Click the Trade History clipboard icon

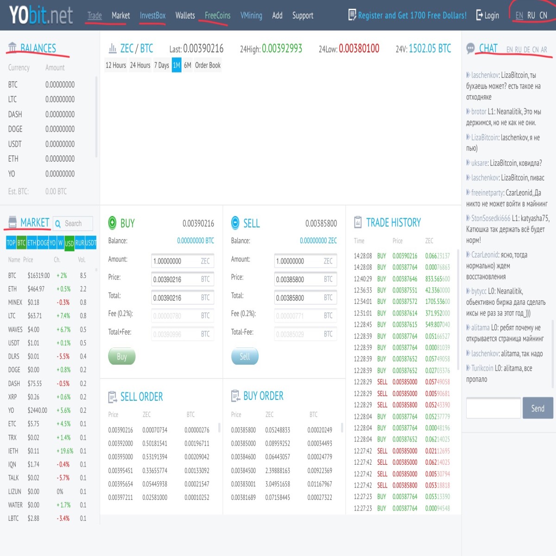tap(358, 222)
